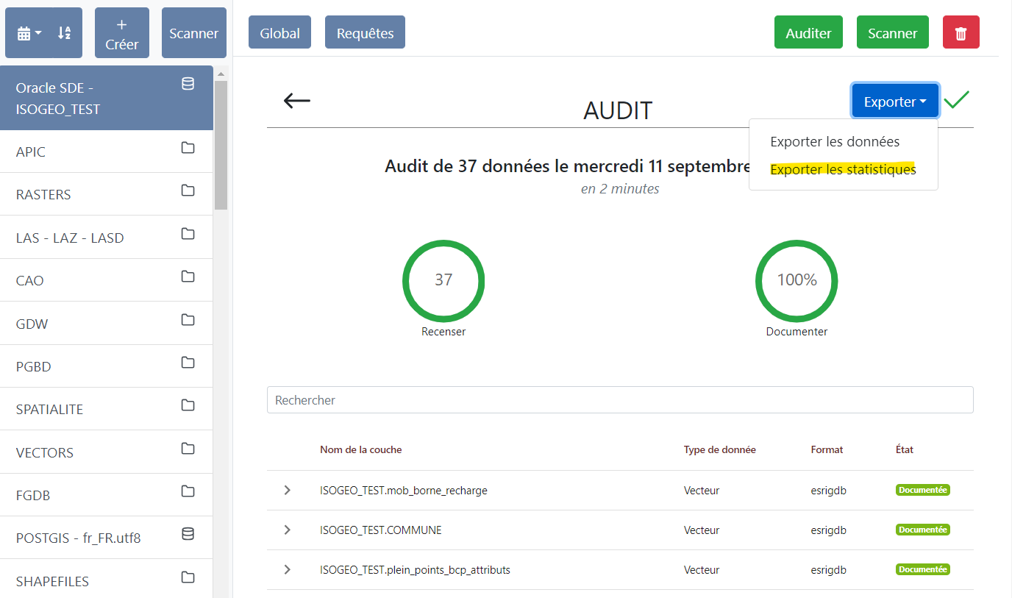Switch to the Requêtes view

point(365,32)
